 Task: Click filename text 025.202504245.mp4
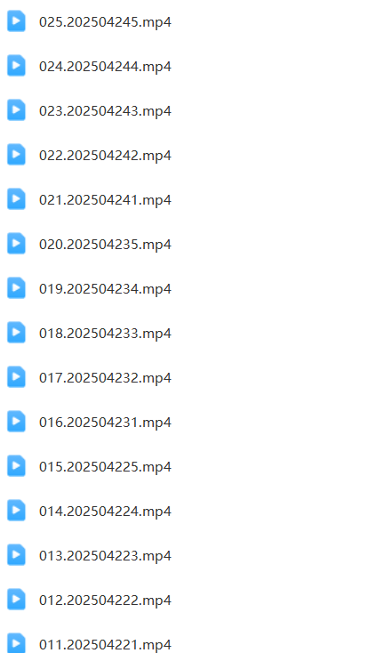(105, 21)
